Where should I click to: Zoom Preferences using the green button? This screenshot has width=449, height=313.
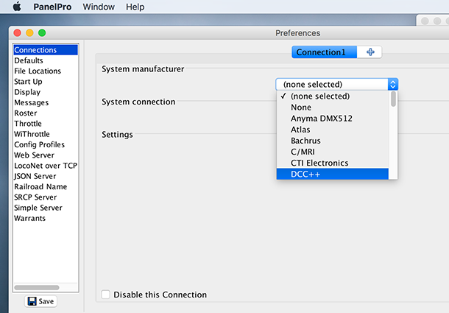coord(42,33)
